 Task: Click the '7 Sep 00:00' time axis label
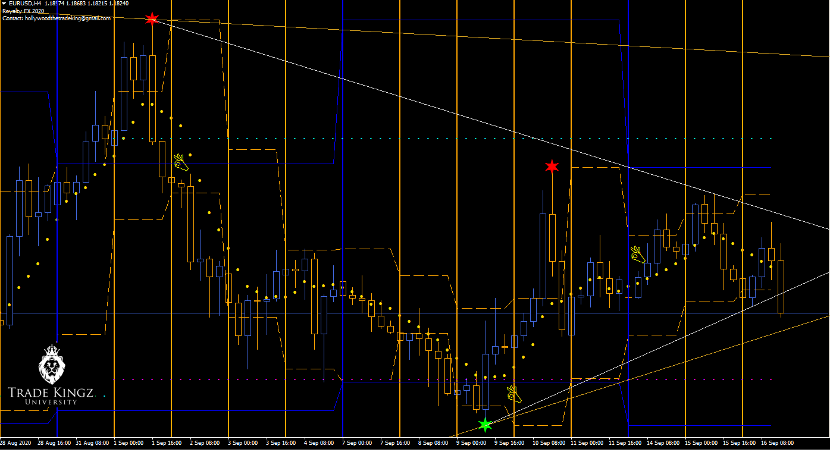point(357,443)
